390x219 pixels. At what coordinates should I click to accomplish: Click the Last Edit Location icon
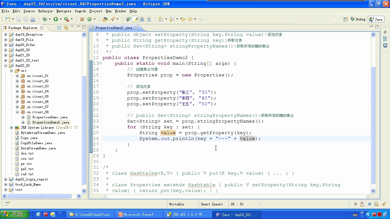[183, 19]
